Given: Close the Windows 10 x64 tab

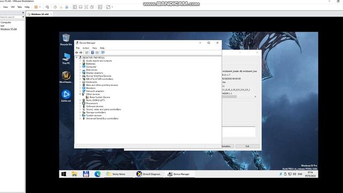Looking at the screenshot, I should [51, 14].
